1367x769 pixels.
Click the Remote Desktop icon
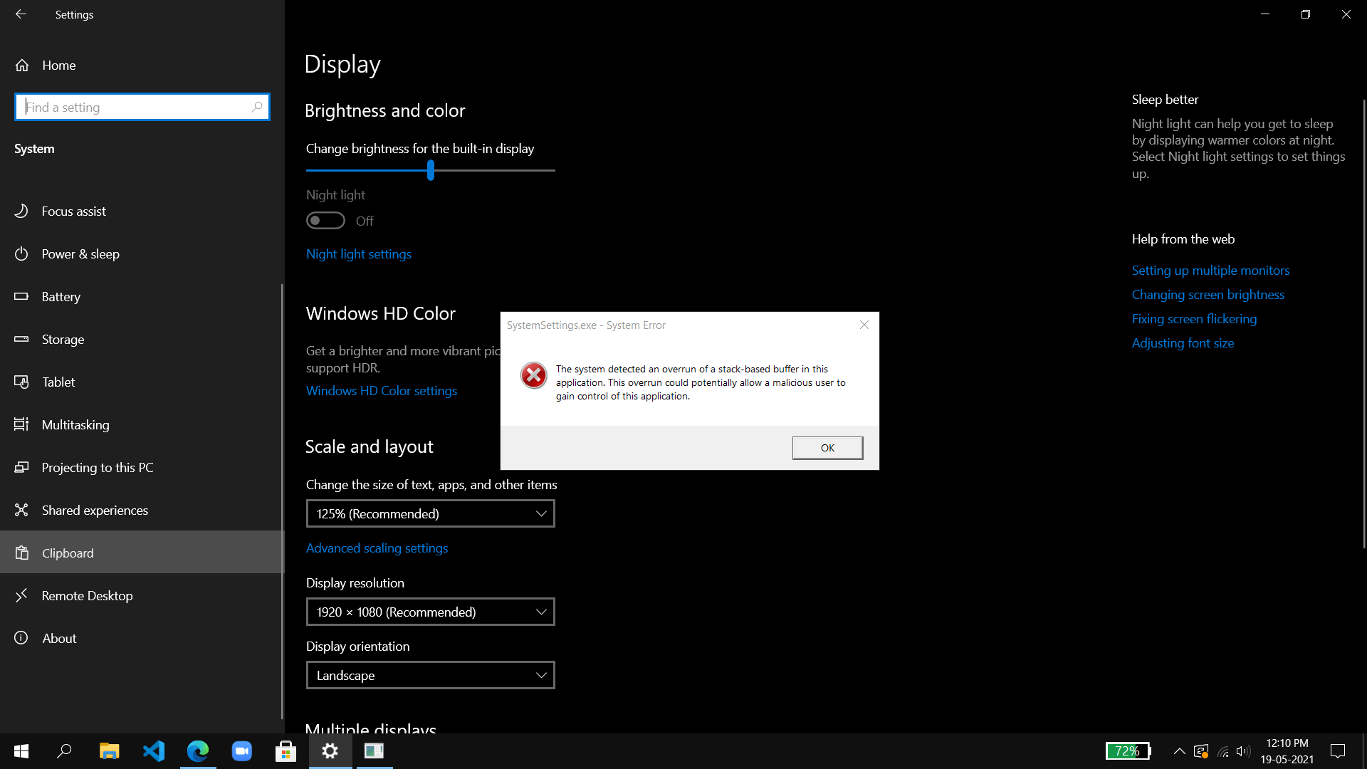click(x=21, y=596)
